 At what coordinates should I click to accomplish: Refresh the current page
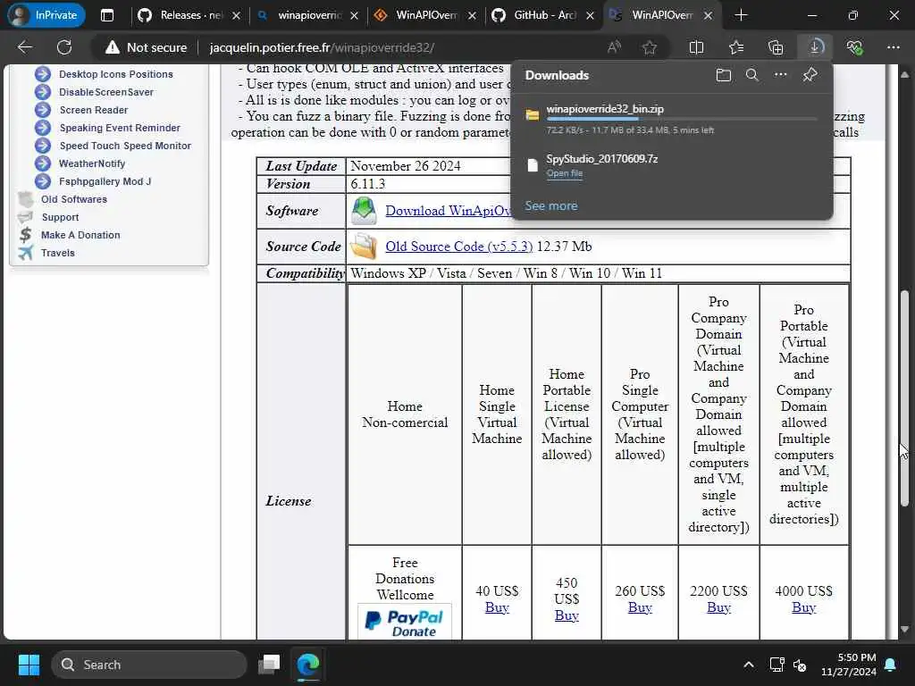[x=64, y=48]
